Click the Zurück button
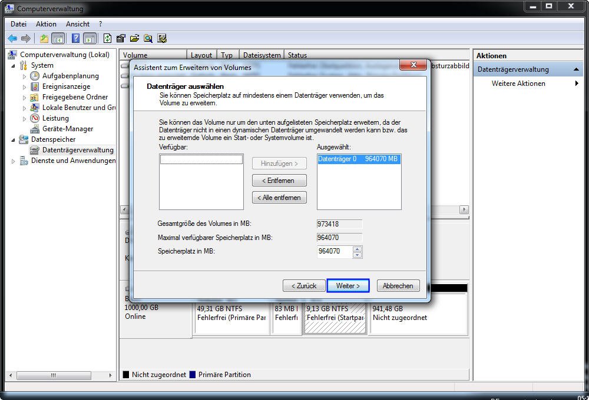This screenshot has width=589, height=400. tap(305, 285)
